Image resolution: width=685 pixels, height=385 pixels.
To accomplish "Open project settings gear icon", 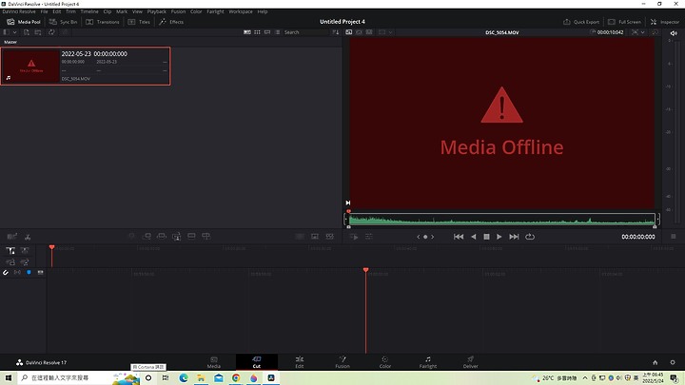I will [x=673, y=362].
